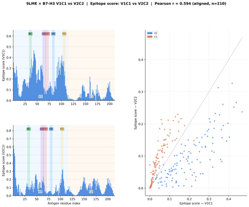Click the 'Epitope score (V1C1)' y-axis label
Image resolution: width=249 pixels, height=207 pixels.
click(x=3, y=65)
